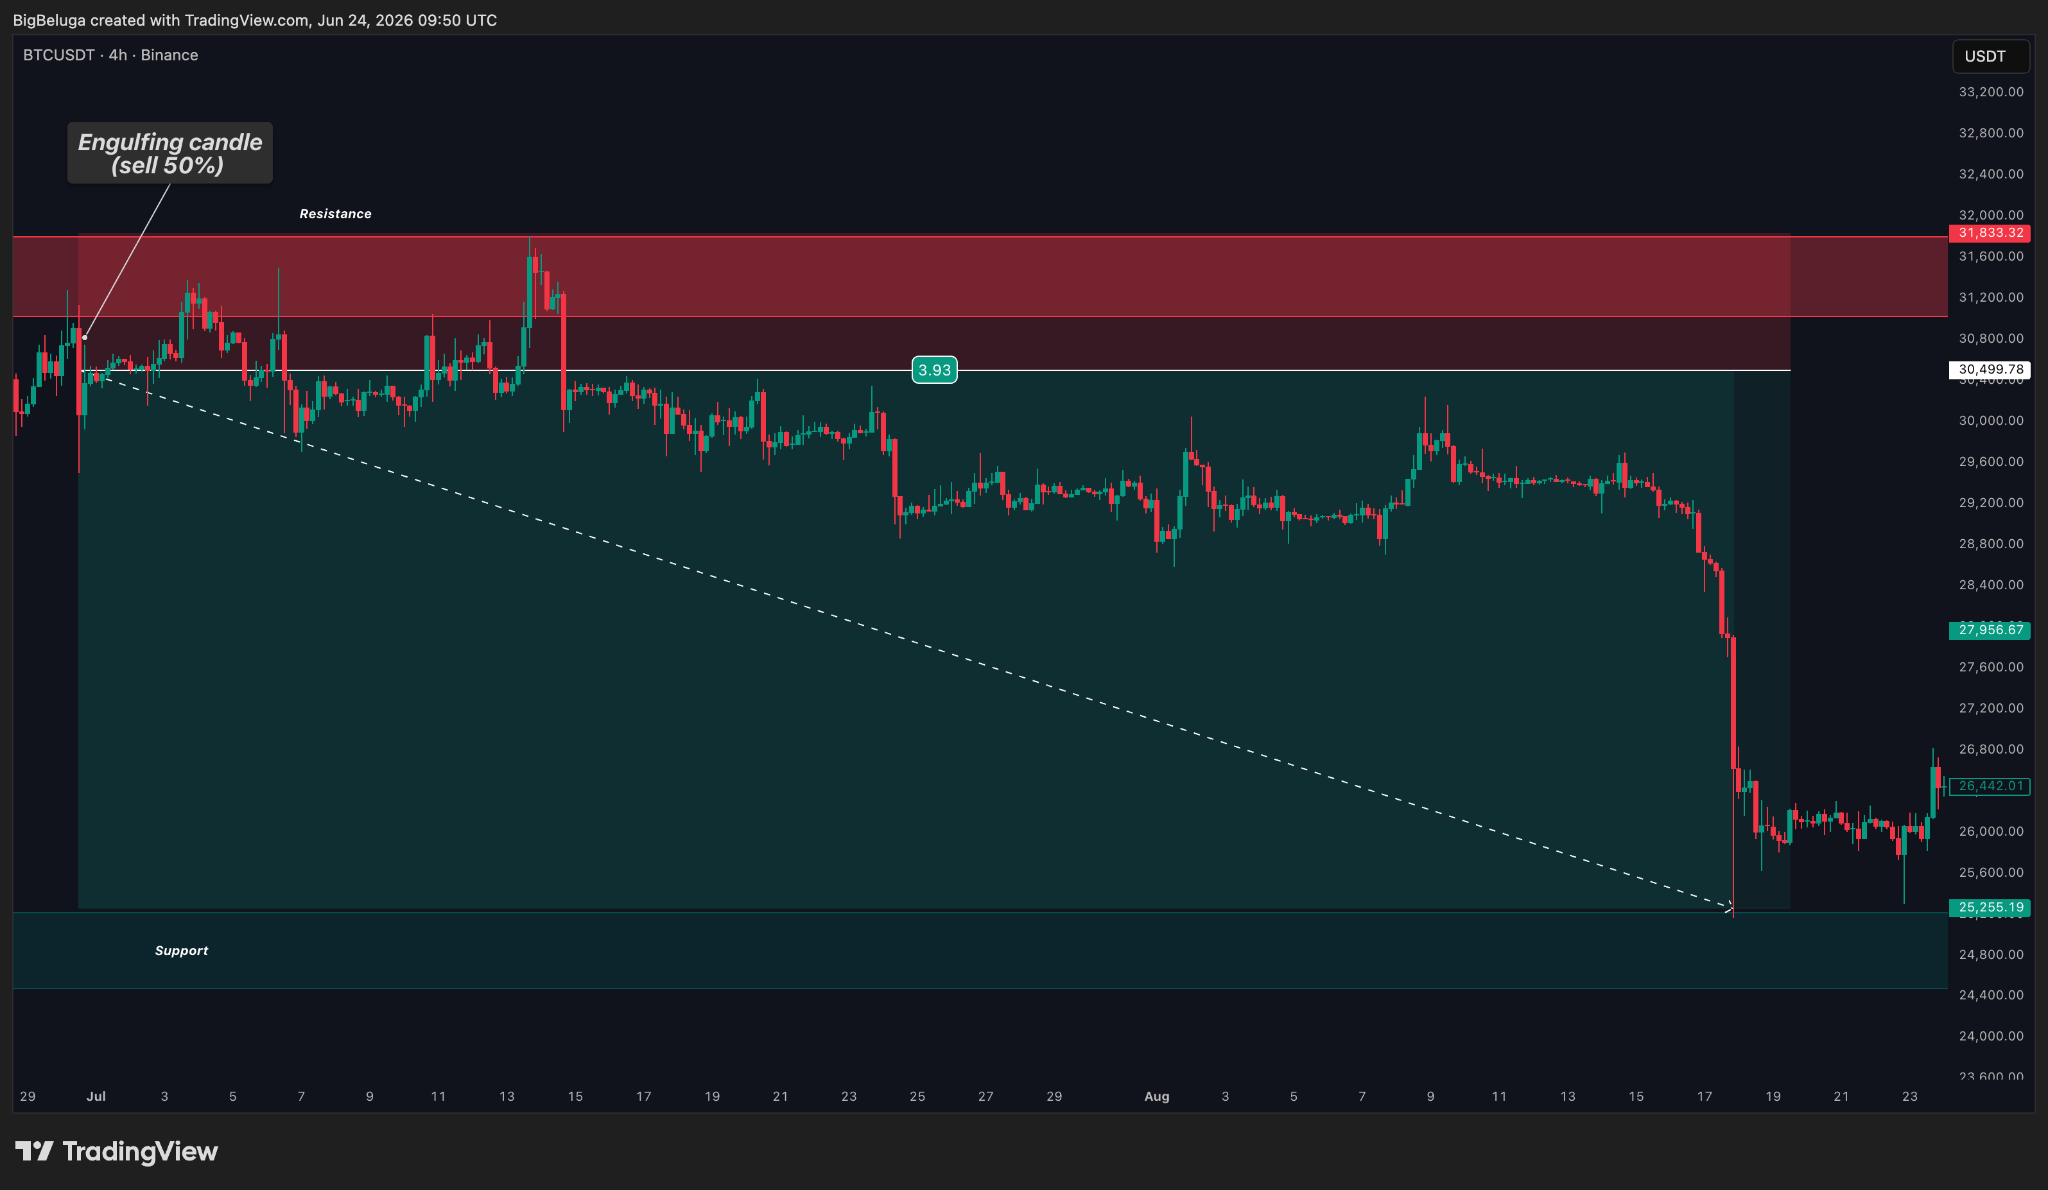Click the 23 date label at axis end

pos(1910,1096)
